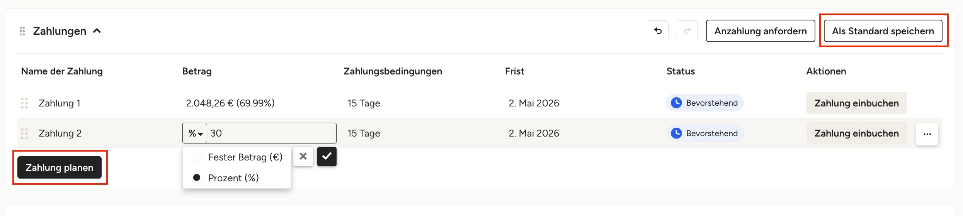Screen dimensions: 963x216
Task: Cancel editing with the X icon
Action: (x=303, y=156)
